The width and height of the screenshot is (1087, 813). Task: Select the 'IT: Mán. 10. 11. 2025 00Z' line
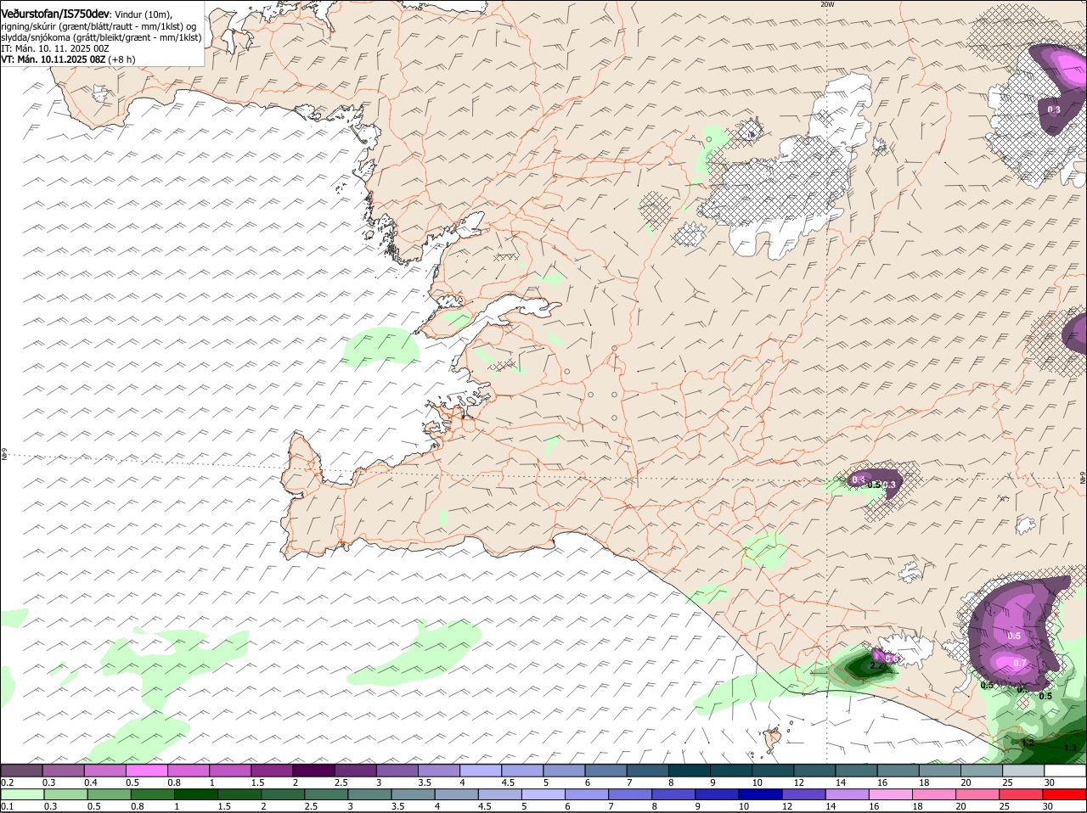point(55,48)
